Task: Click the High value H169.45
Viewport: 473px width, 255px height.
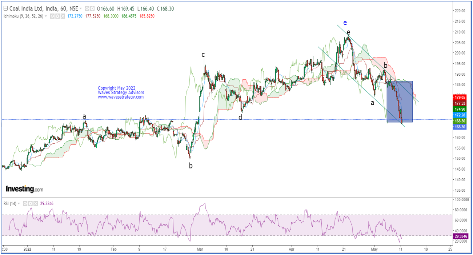Action: tap(126, 9)
